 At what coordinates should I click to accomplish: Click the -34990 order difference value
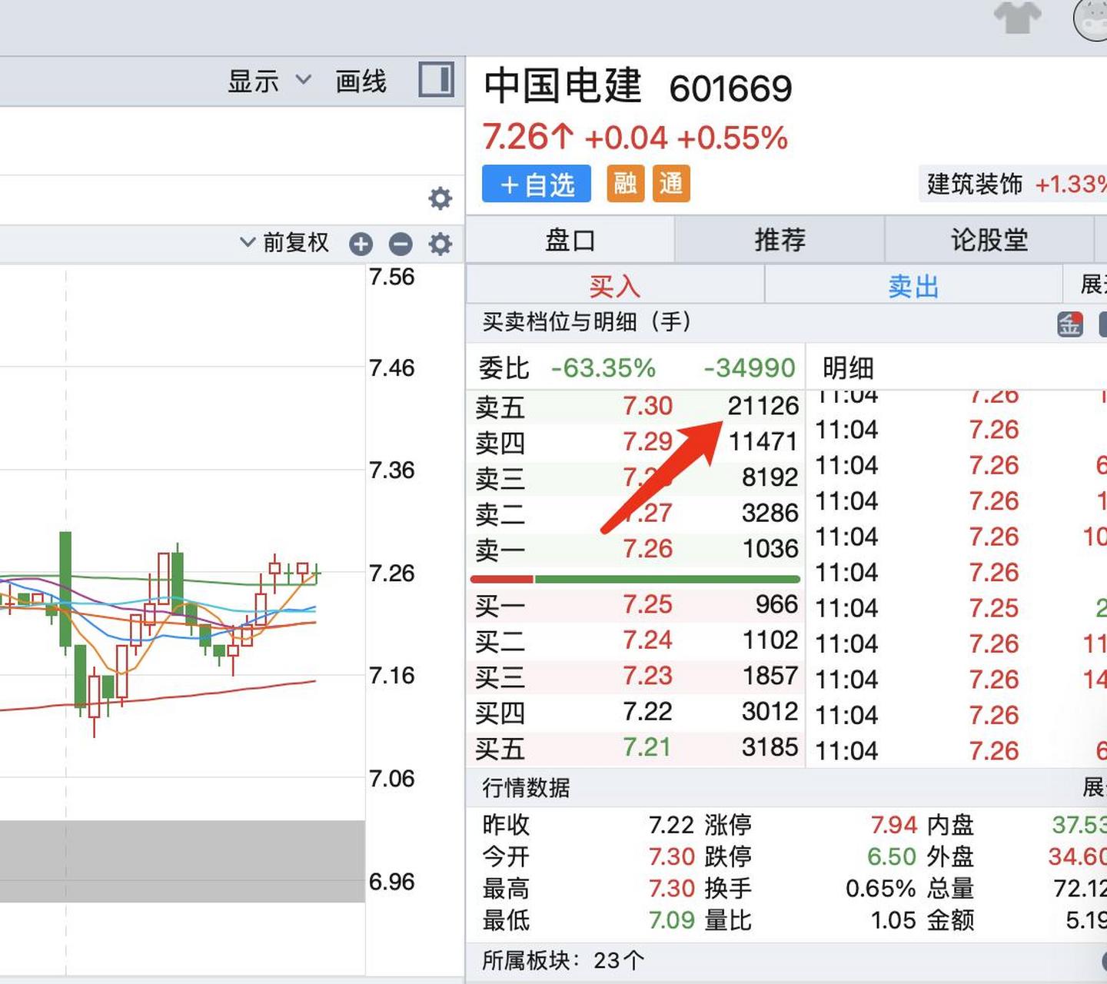coord(750,368)
